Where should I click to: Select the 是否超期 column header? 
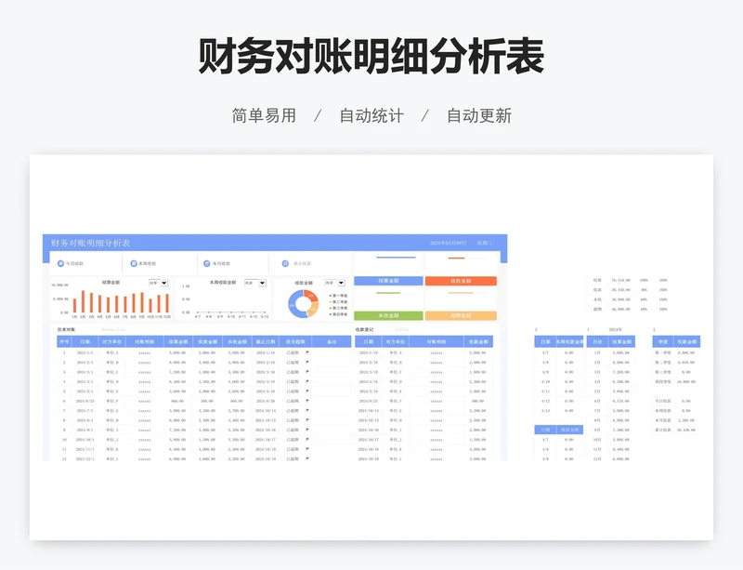(294, 341)
